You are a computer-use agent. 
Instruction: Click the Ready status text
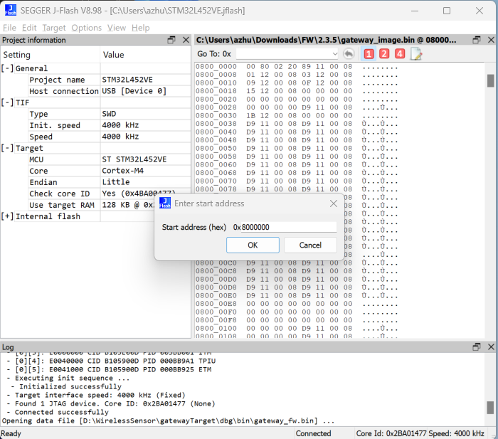11,433
